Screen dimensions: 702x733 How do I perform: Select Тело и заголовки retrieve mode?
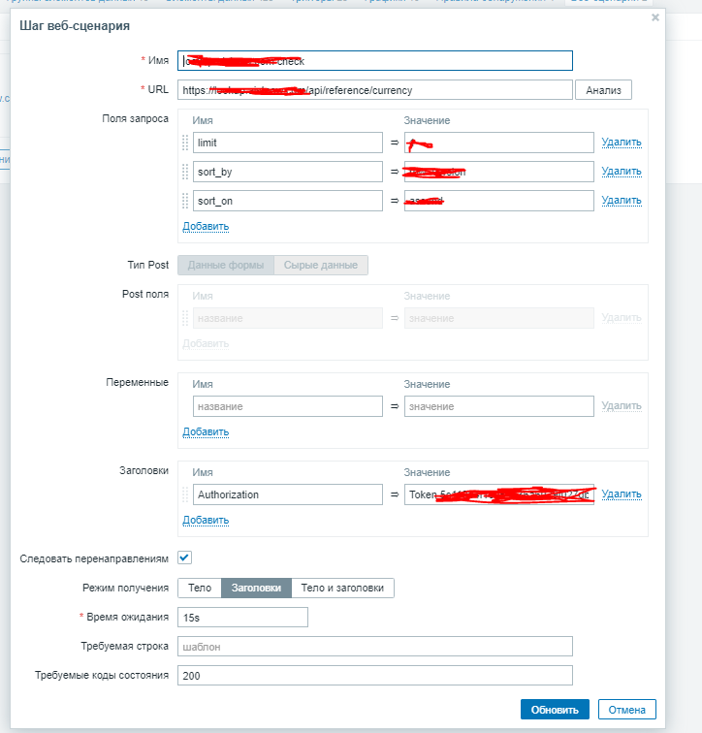tap(342, 588)
